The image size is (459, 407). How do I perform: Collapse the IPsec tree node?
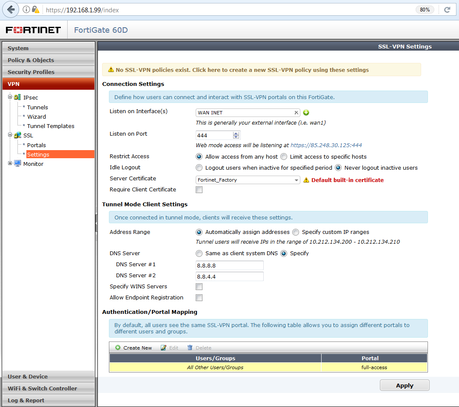pos(10,97)
